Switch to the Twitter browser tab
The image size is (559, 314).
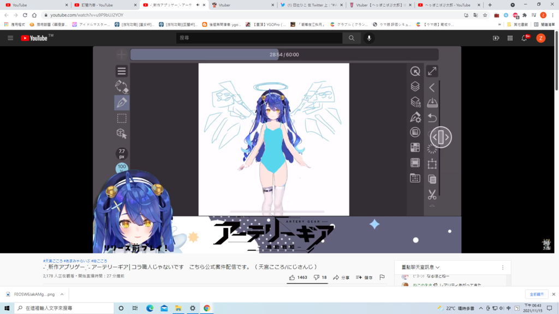[x=311, y=5]
